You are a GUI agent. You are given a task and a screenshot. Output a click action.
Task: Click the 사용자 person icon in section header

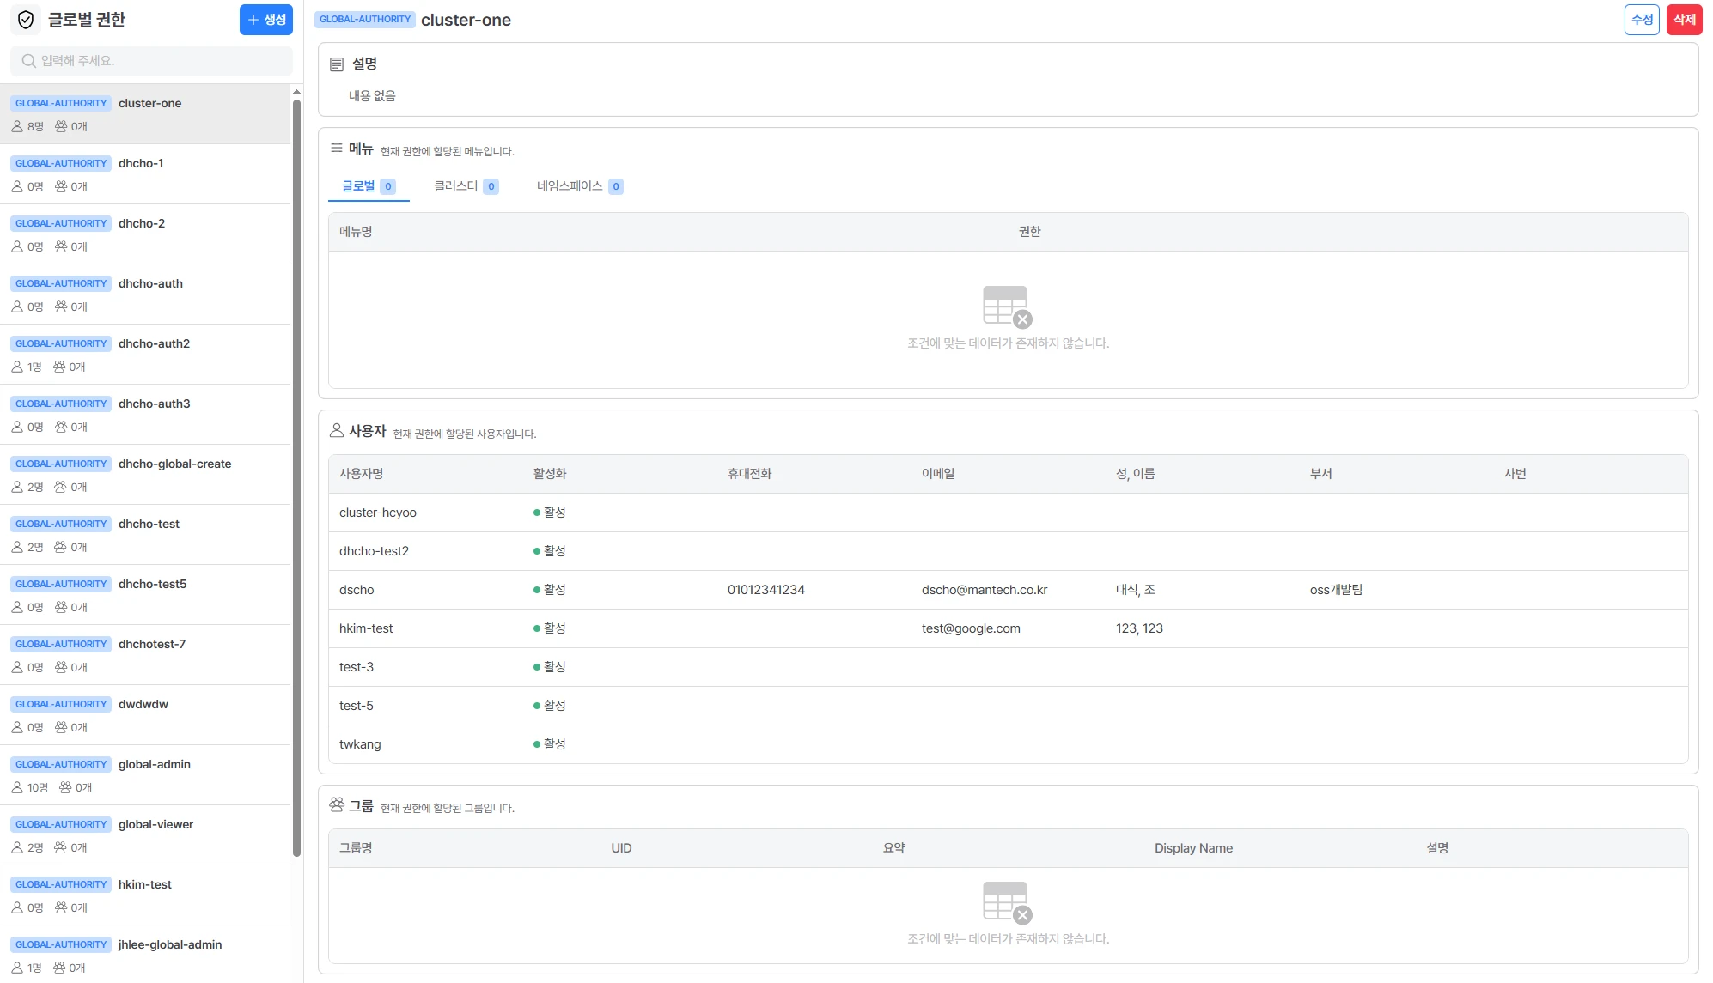point(337,431)
